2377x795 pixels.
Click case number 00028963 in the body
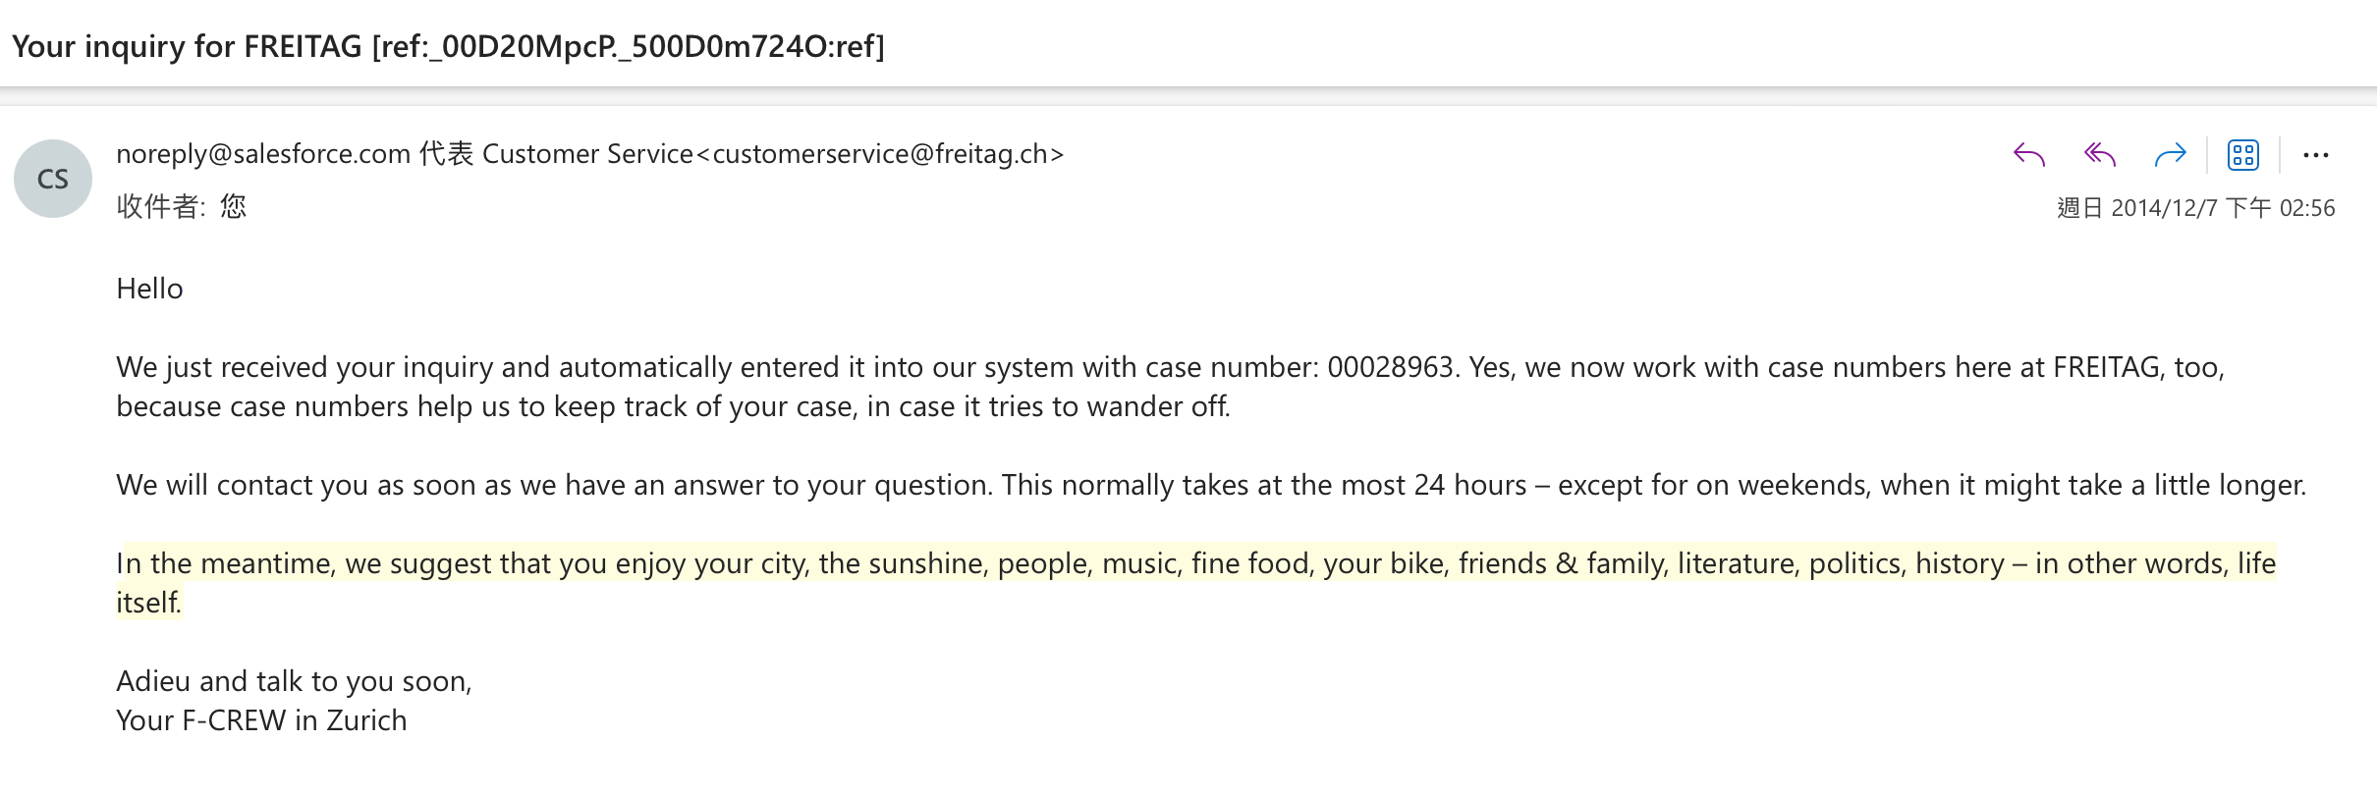pos(1390,367)
